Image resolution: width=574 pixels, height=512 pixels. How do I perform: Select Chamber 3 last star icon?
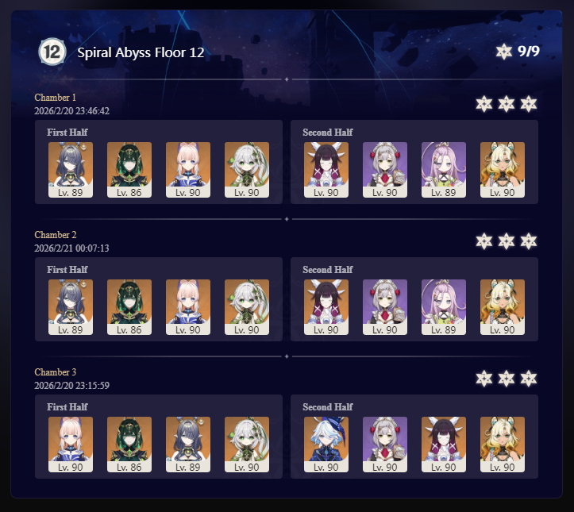[x=529, y=379]
